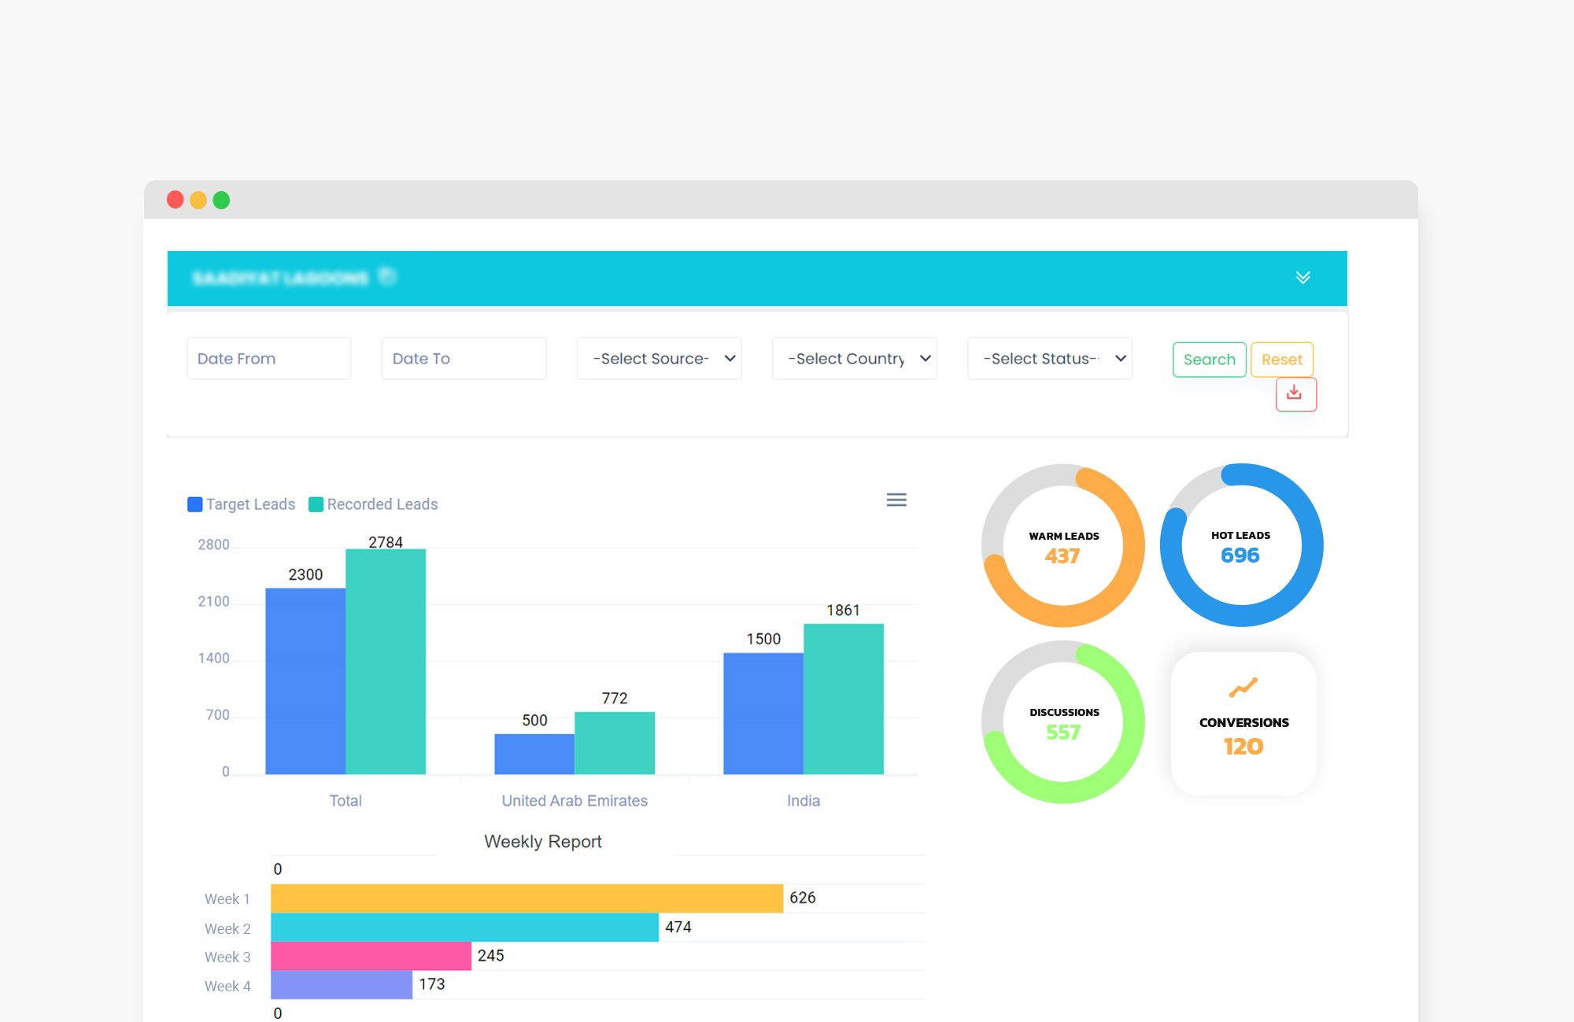Open the Select Status dropdown

click(1049, 359)
